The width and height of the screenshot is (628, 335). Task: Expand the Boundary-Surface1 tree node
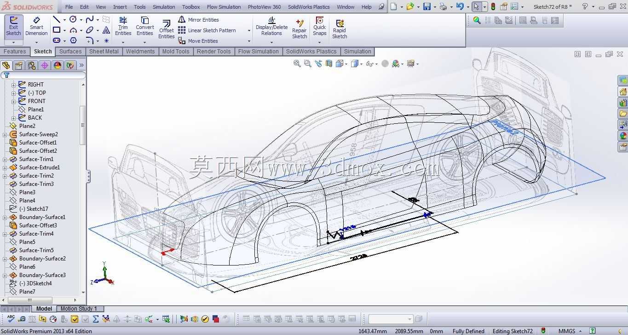[x=5, y=217]
